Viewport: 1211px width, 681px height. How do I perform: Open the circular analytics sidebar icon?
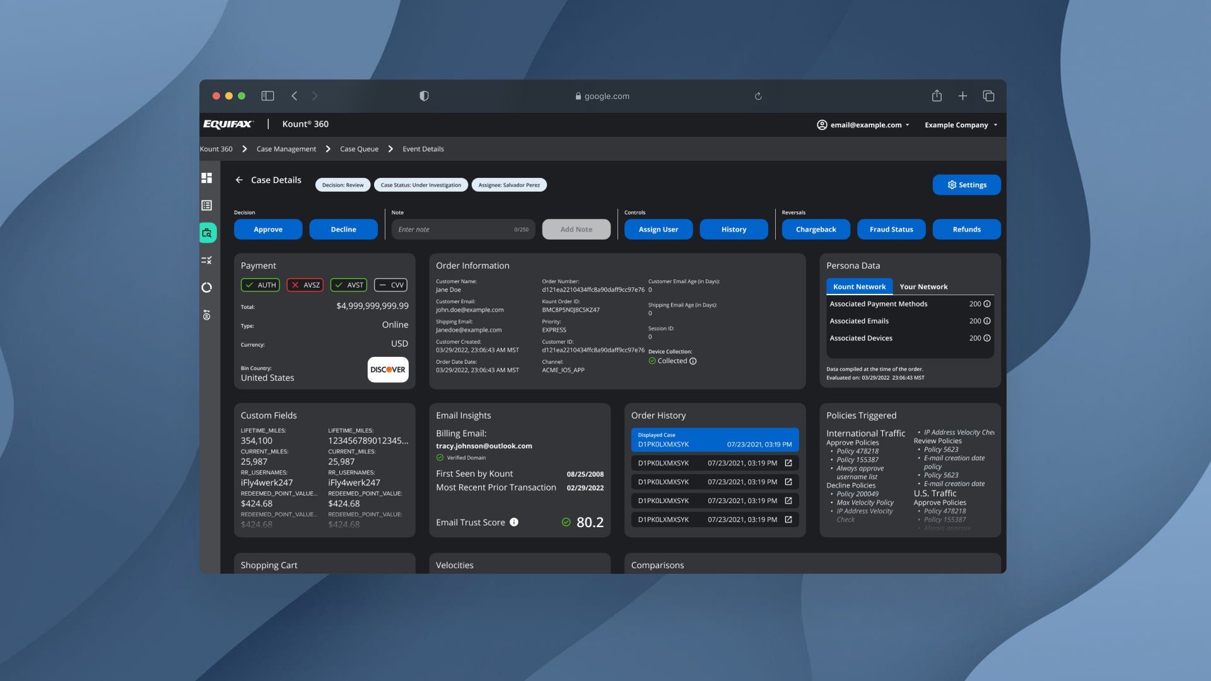pyautogui.click(x=206, y=288)
